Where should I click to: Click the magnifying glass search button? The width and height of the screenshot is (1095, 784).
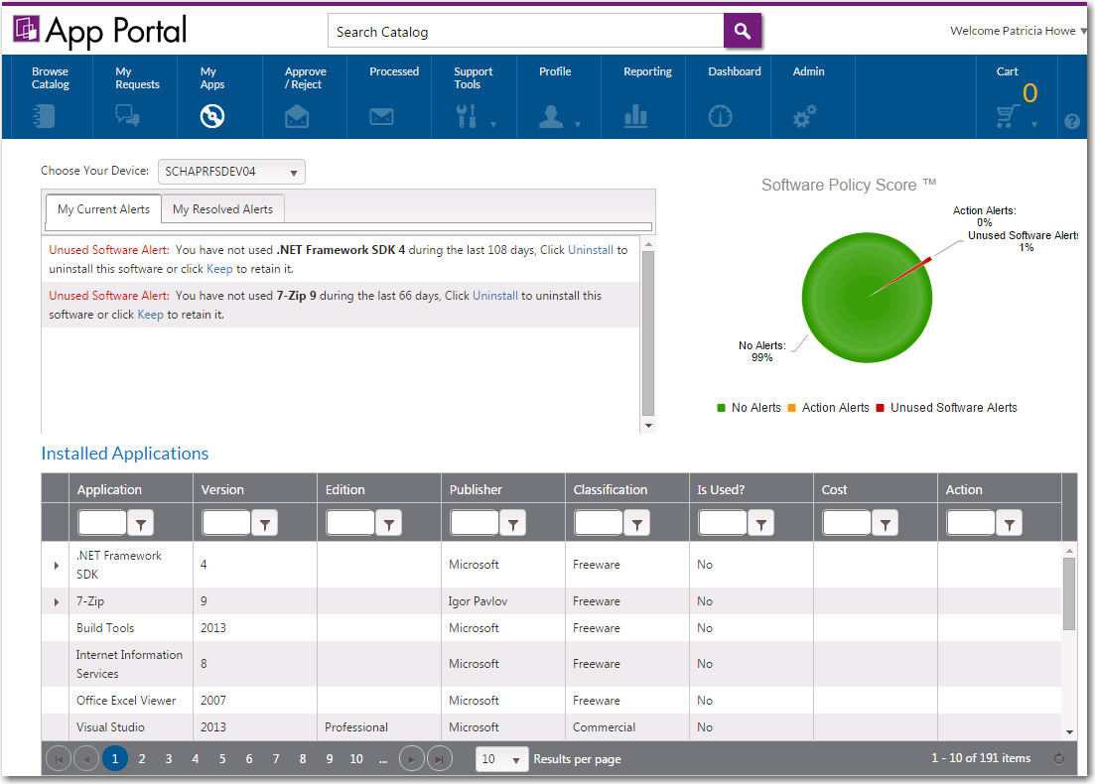pos(742,31)
